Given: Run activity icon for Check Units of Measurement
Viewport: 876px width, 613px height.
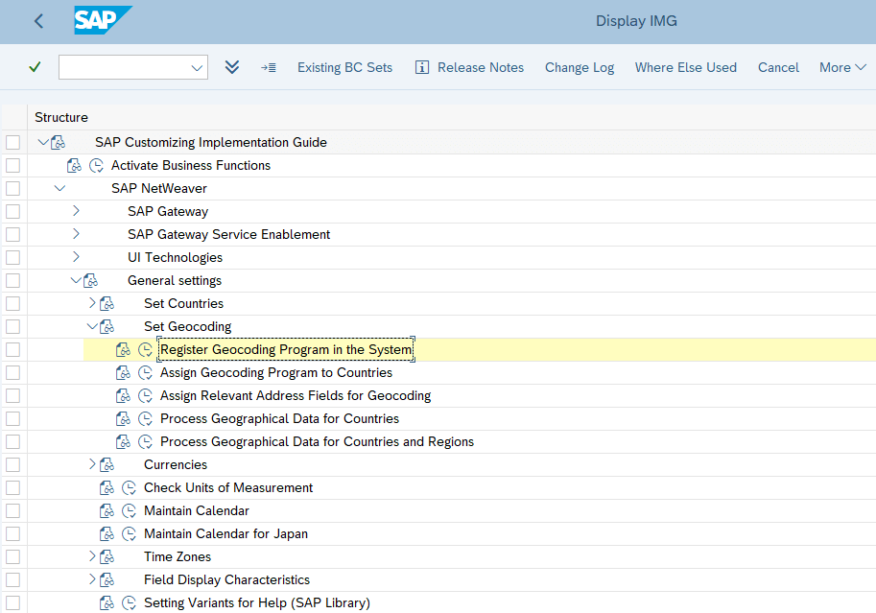Looking at the screenshot, I should click(x=130, y=488).
